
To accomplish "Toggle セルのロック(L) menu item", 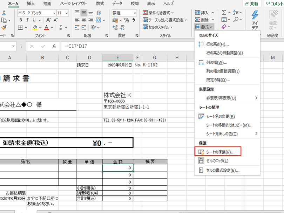I will (227, 161).
